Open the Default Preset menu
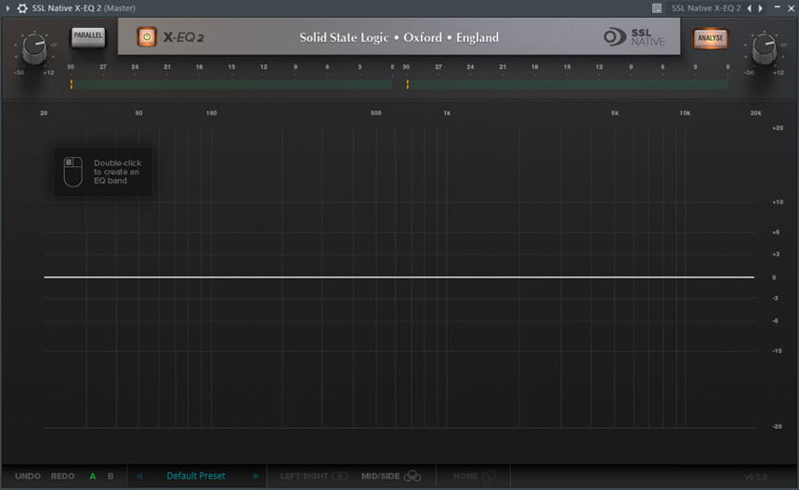The image size is (799, 490). click(196, 476)
